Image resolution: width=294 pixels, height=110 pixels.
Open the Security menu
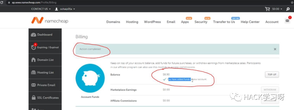(201, 22)
